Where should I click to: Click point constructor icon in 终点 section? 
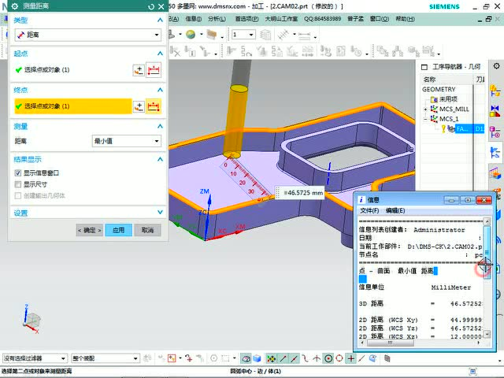click(139, 106)
